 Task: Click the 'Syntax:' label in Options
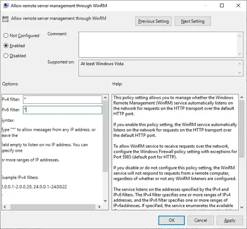tap(8, 120)
